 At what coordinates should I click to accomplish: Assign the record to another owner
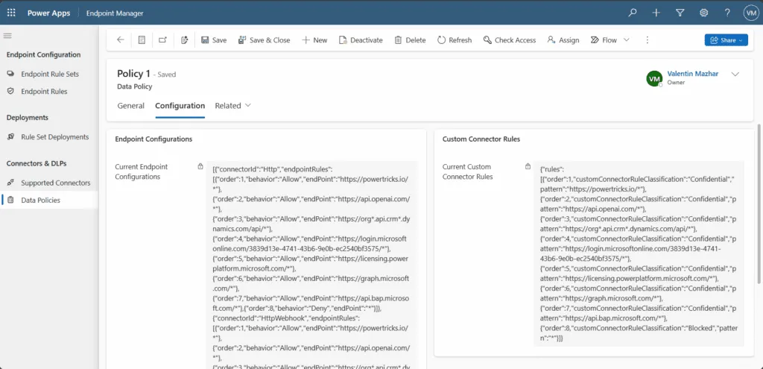[563, 40]
